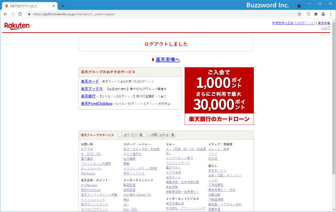Select the 【楽天】ログアウトしました tab
Image resolution: width=336 pixels, height=212 pixels.
pos(30,6)
